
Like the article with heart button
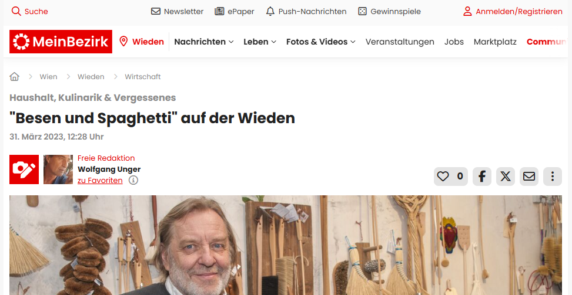[450, 177]
